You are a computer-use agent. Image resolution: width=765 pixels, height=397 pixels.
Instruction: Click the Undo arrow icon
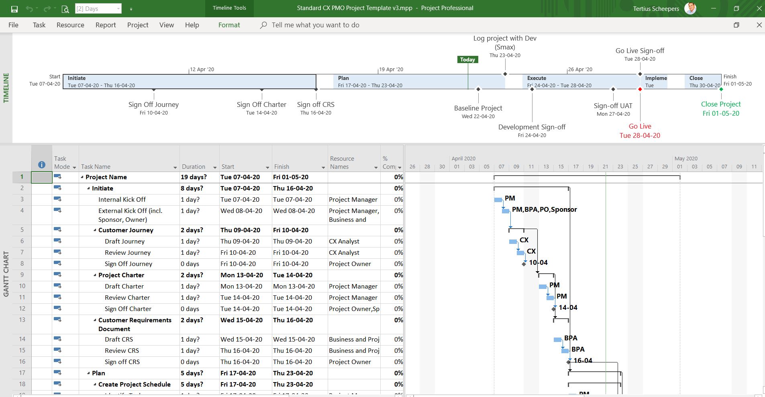point(29,9)
